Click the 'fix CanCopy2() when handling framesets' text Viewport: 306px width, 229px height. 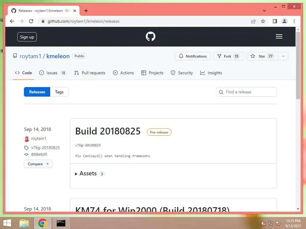click(113, 156)
